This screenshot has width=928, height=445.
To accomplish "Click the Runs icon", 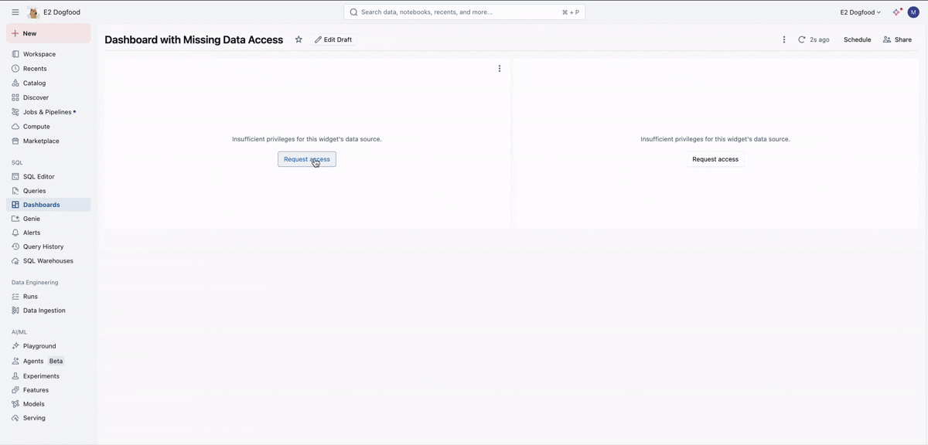I will [15, 297].
